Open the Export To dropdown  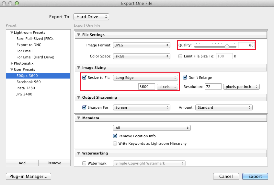coord(91,17)
